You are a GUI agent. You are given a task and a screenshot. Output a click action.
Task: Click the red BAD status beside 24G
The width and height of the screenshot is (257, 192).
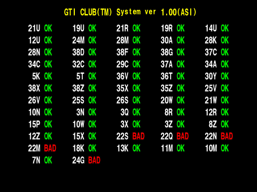[94, 160]
